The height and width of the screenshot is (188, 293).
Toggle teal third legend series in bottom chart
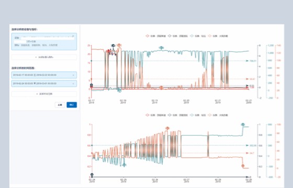coord(198,115)
